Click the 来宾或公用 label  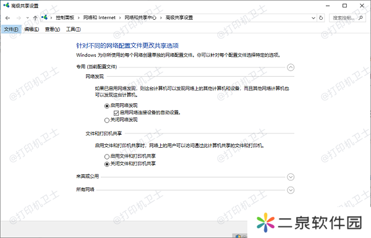coord(87,176)
